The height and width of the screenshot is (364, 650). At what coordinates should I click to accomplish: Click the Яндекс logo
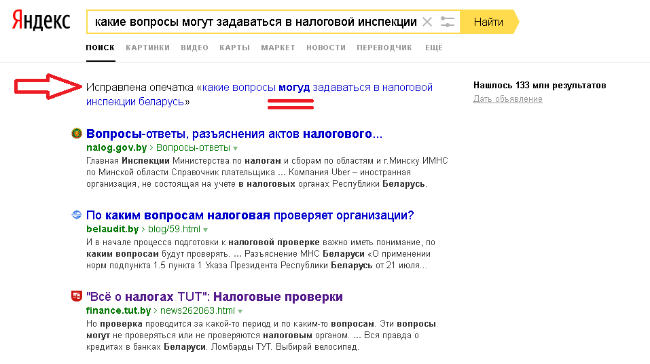pyautogui.click(x=41, y=22)
